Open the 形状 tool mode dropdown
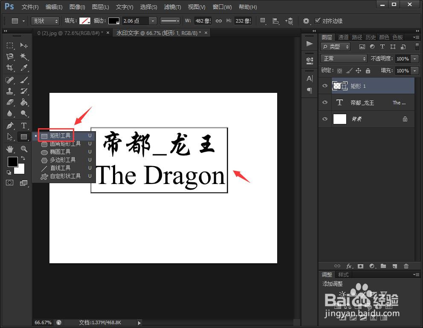This screenshot has width=423, height=328. pyautogui.click(x=45, y=20)
